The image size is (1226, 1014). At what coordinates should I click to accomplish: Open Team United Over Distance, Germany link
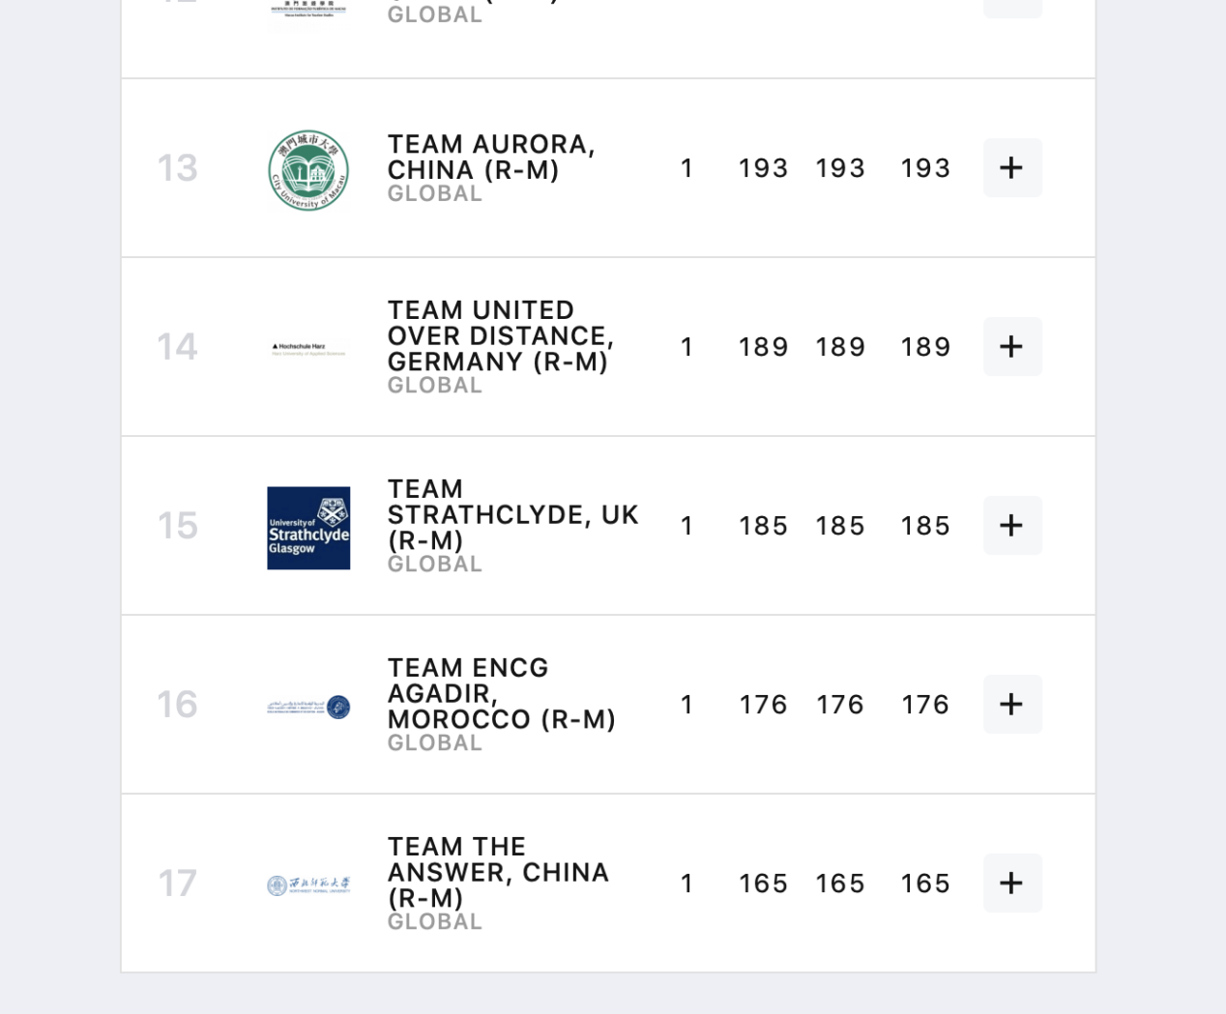coord(500,335)
